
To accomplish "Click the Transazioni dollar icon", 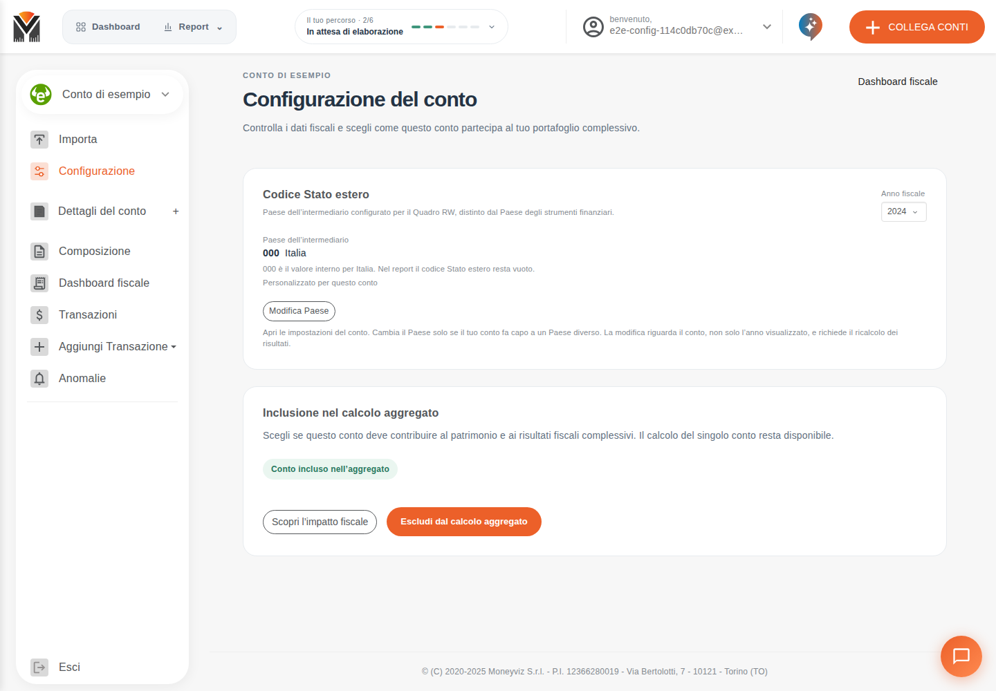I will [x=39, y=315].
